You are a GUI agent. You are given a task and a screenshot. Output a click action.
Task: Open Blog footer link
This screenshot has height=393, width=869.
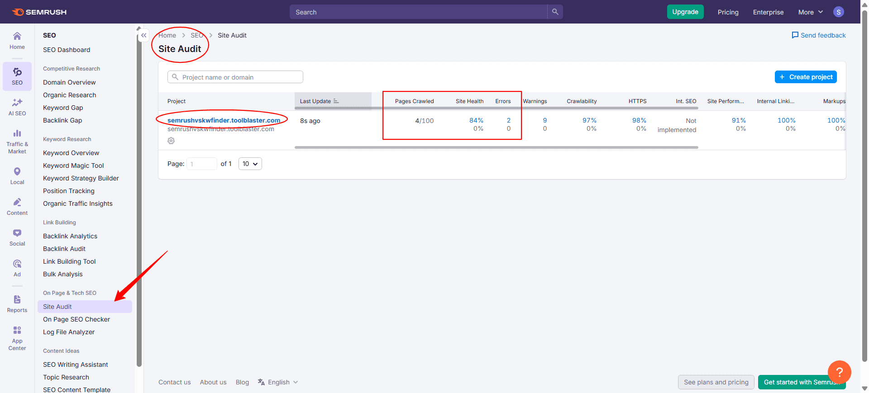pos(242,382)
